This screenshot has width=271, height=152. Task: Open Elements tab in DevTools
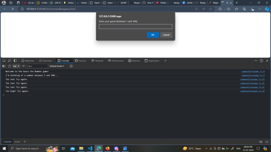pos(45,61)
